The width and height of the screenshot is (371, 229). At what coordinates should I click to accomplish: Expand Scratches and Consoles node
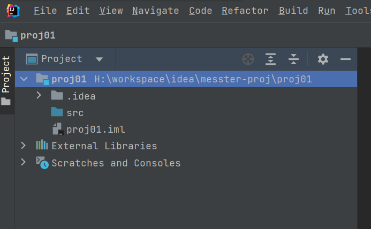[23, 163]
